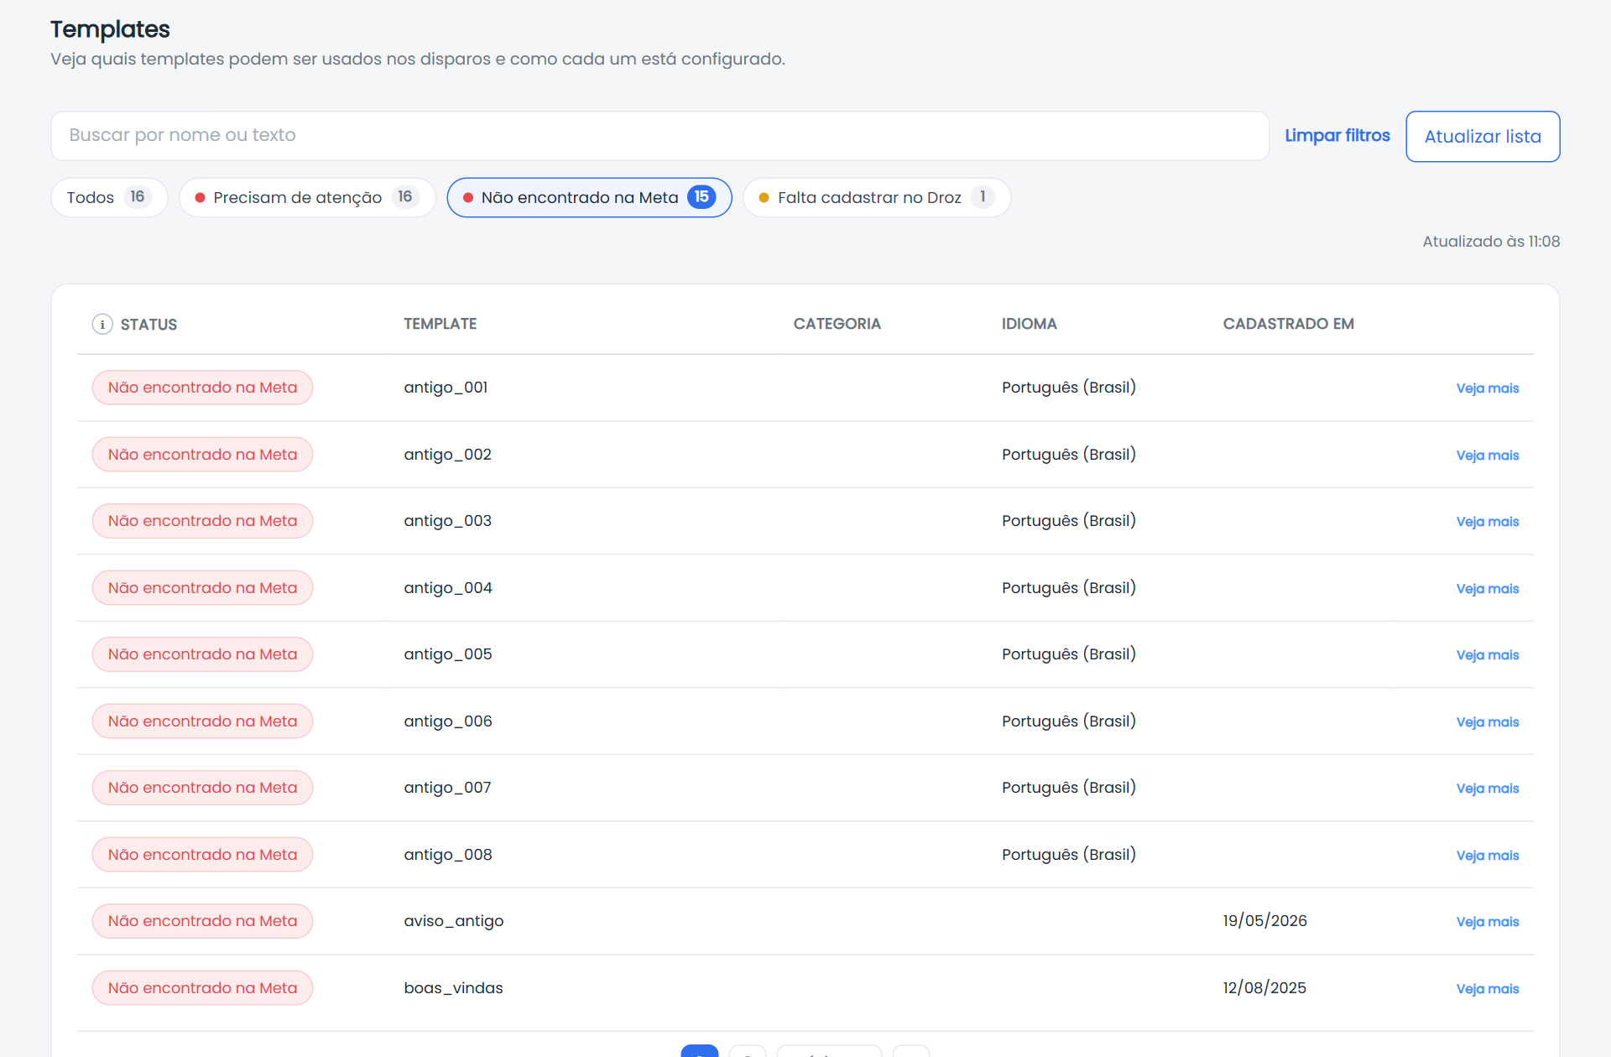Click template name antigo_001

446,388
